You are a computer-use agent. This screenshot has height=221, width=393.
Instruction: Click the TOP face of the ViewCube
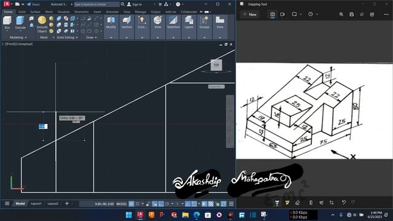click(x=216, y=65)
